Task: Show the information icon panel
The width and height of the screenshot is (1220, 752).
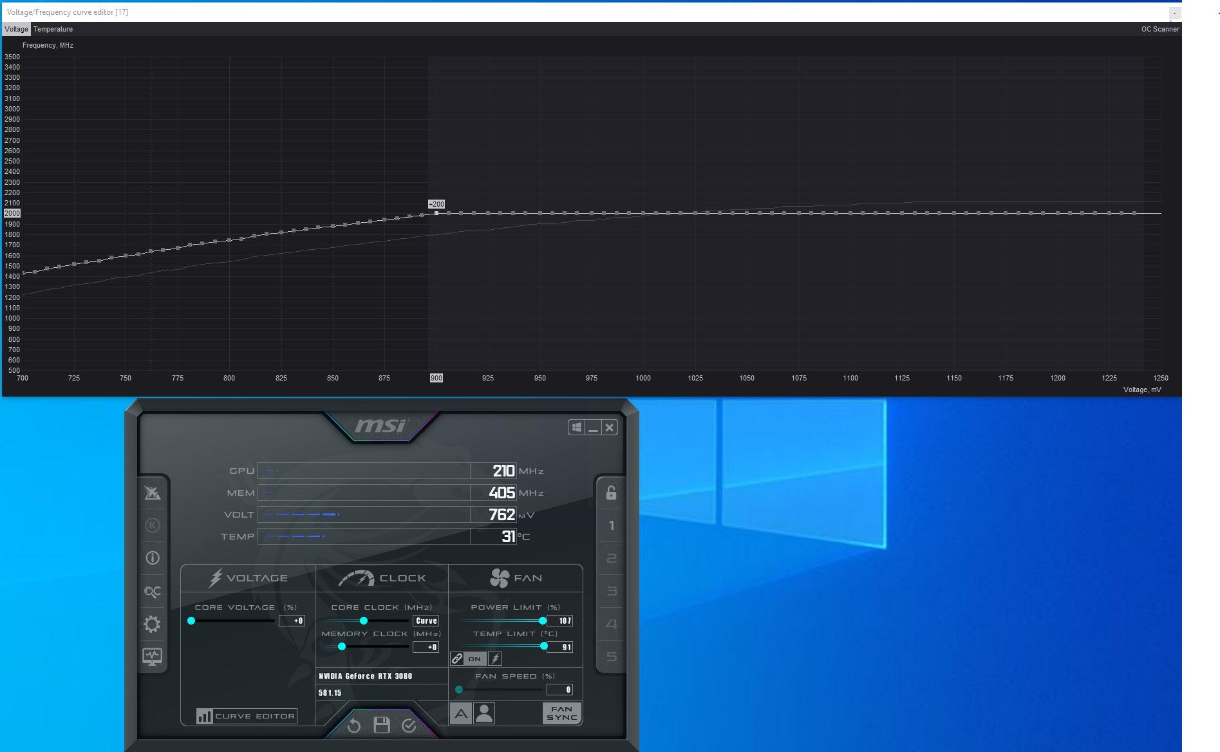Action: 153,558
